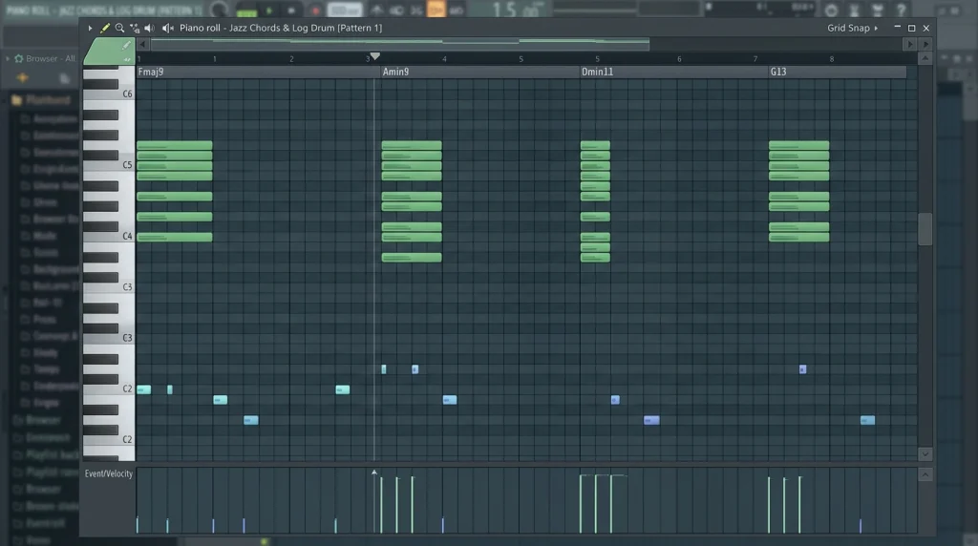The width and height of the screenshot is (978, 546).
Task: Select the first log drum note under Fmaj9
Action: (x=143, y=390)
